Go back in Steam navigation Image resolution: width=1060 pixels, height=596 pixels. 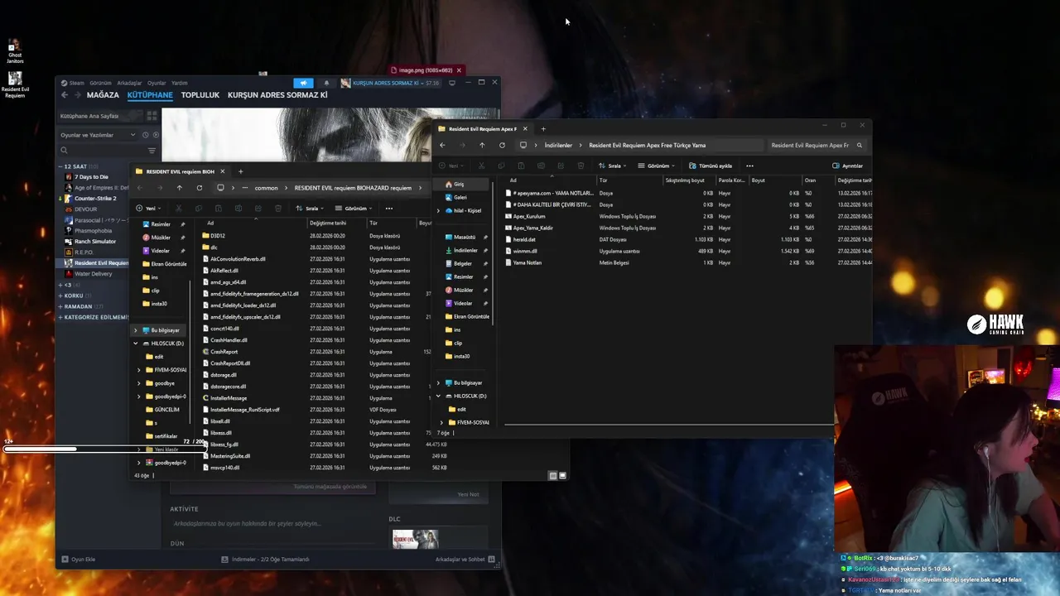[63, 95]
